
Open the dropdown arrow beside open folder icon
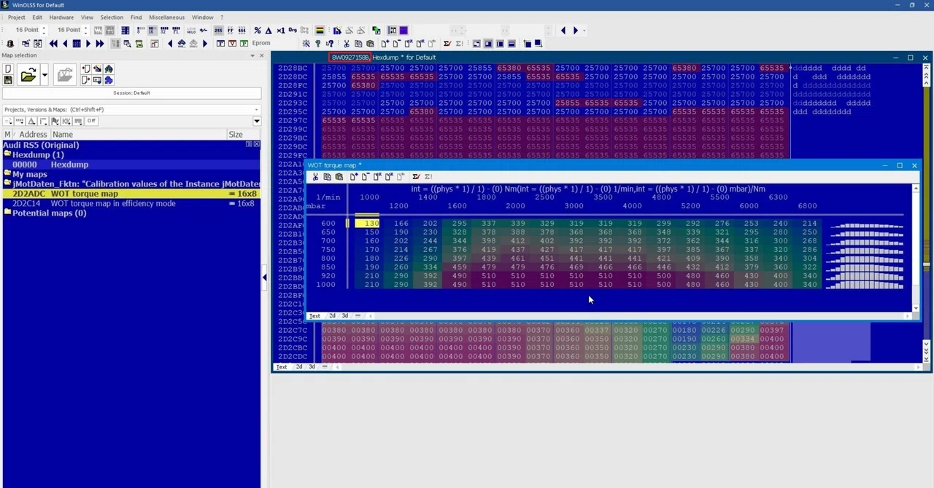[x=45, y=74]
